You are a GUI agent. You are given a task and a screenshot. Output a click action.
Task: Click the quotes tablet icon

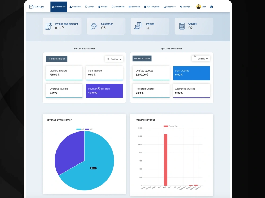pos(182,26)
